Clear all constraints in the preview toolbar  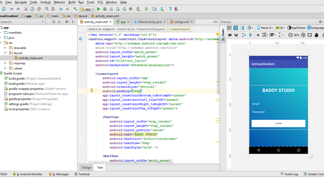click(244, 35)
